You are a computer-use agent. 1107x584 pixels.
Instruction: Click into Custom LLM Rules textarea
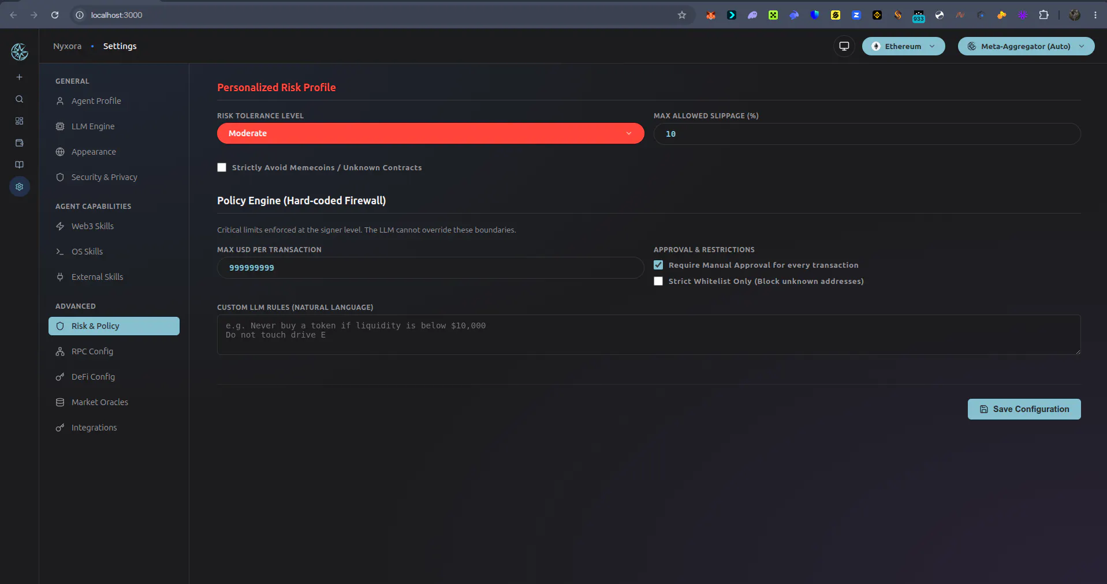[x=648, y=335]
